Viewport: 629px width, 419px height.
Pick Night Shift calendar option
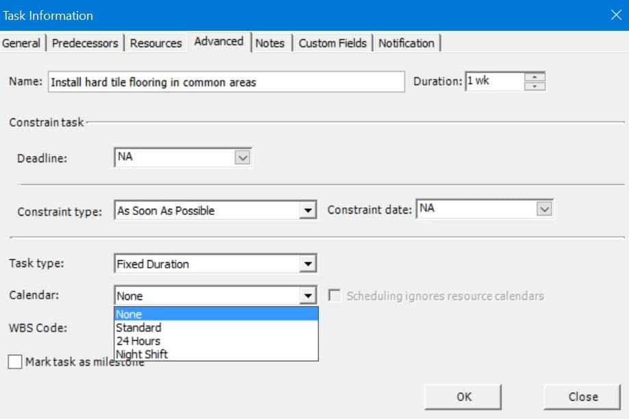[x=142, y=354]
